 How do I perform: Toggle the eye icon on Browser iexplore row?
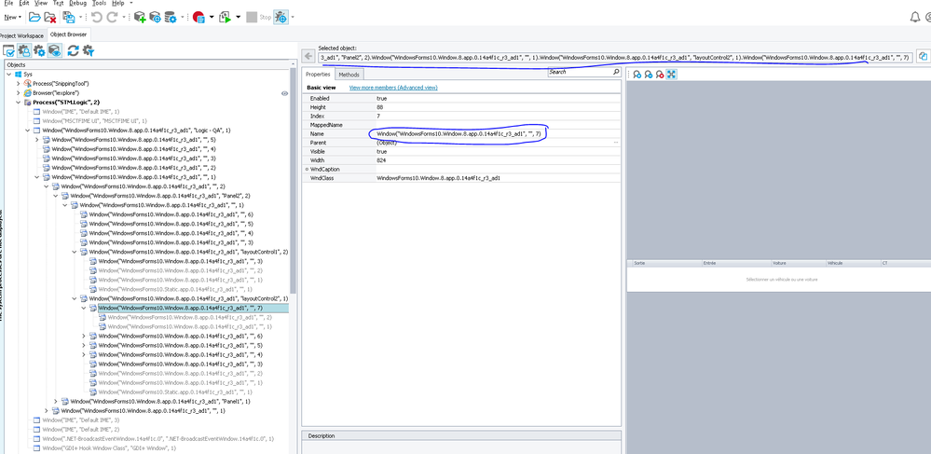[x=285, y=93]
